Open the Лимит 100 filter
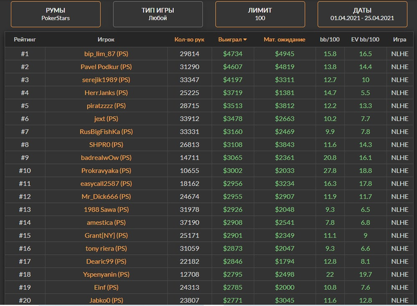 click(260, 14)
